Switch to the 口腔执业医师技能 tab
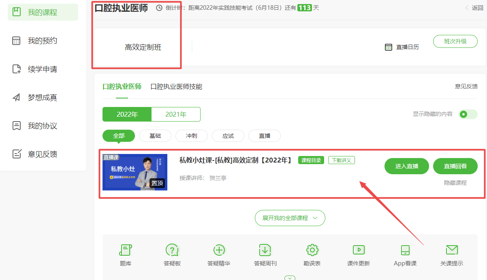 (176, 87)
